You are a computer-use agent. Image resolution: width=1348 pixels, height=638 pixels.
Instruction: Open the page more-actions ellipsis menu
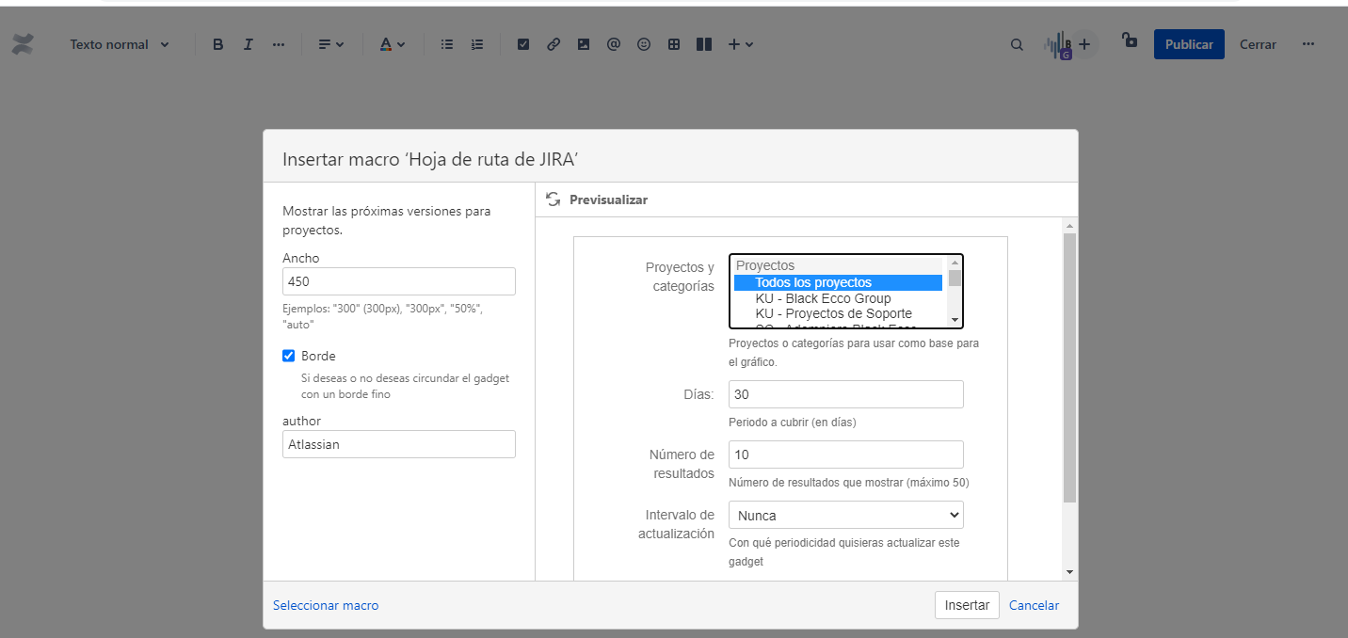tap(1308, 44)
